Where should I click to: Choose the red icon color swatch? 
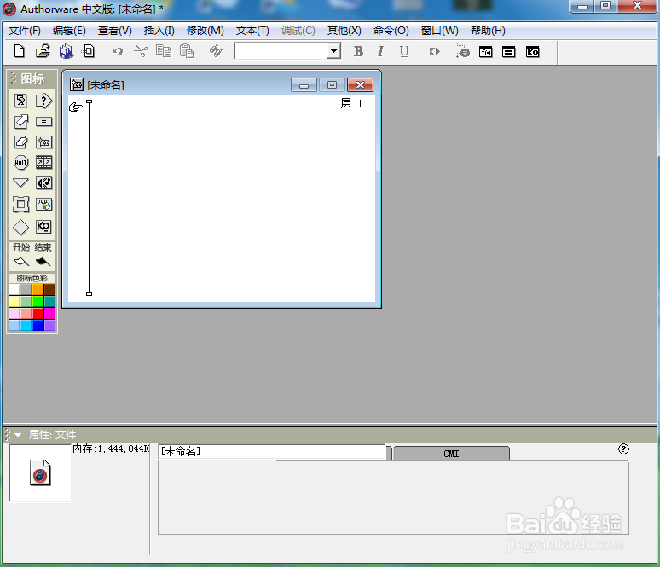click(38, 313)
